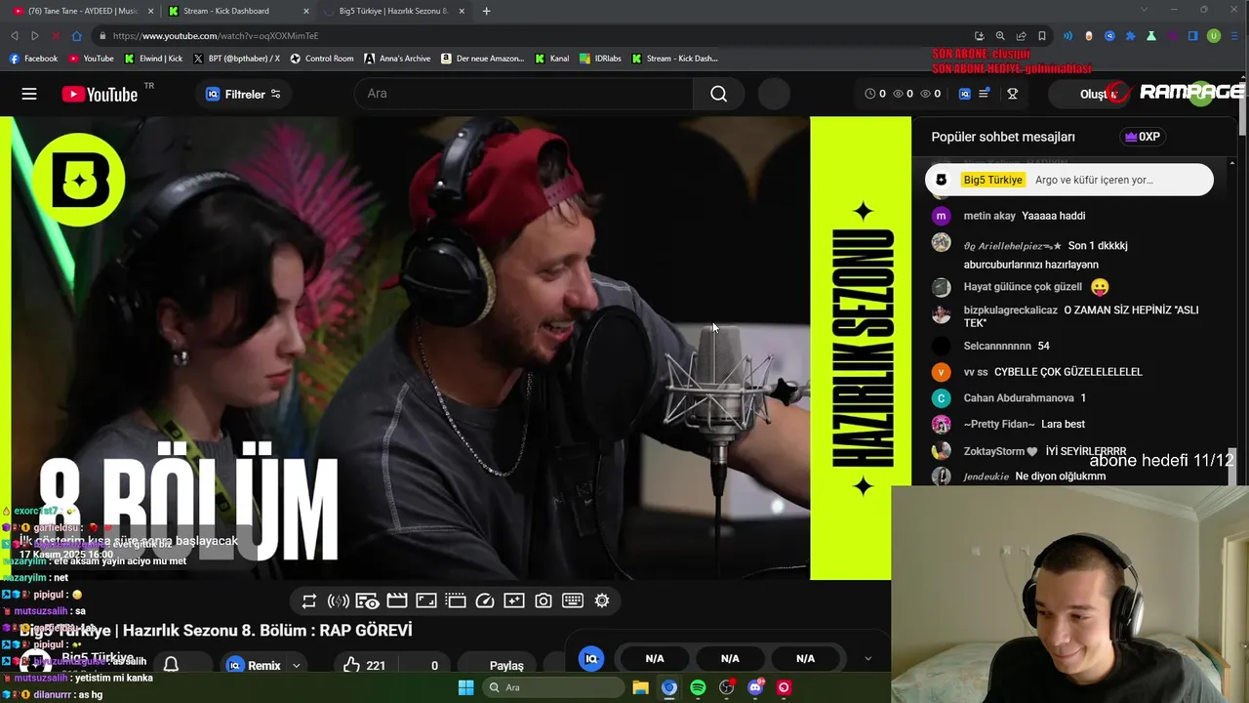
Task: Click the first N/A stat pill
Action: 655,659
